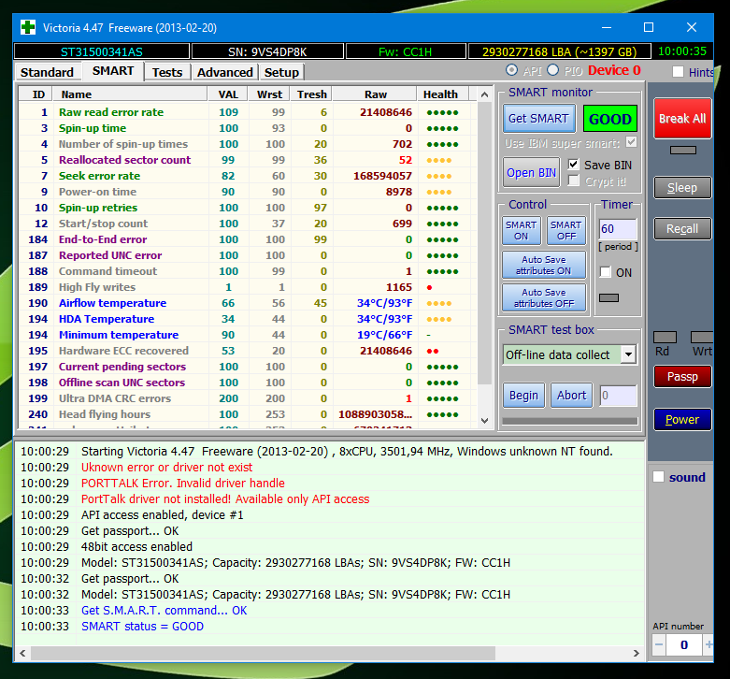The image size is (730, 679).
Task: Enable the sound checkbox
Action: (x=659, y=477)
